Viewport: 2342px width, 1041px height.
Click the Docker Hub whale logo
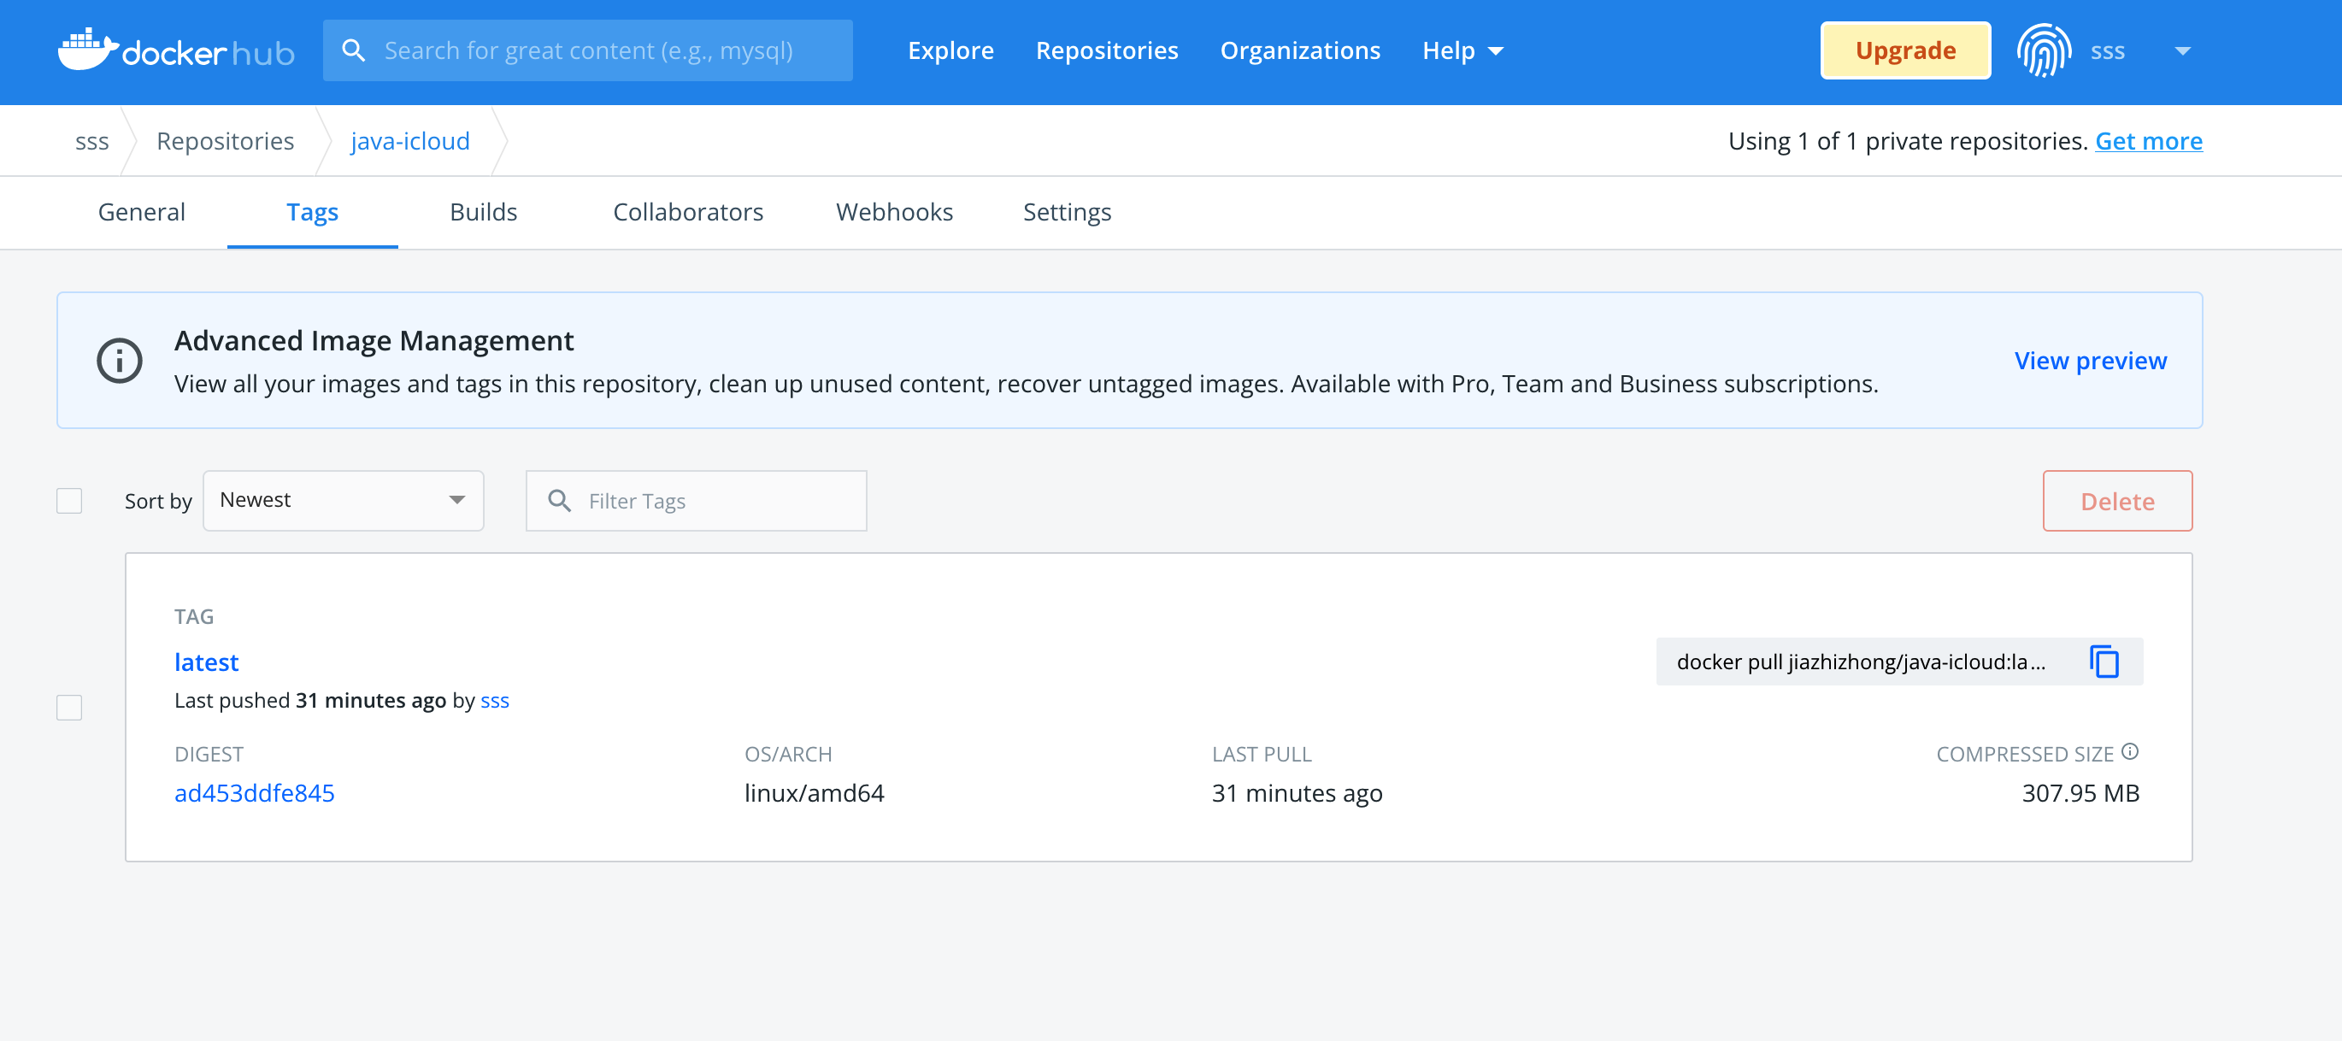(176, 50)
